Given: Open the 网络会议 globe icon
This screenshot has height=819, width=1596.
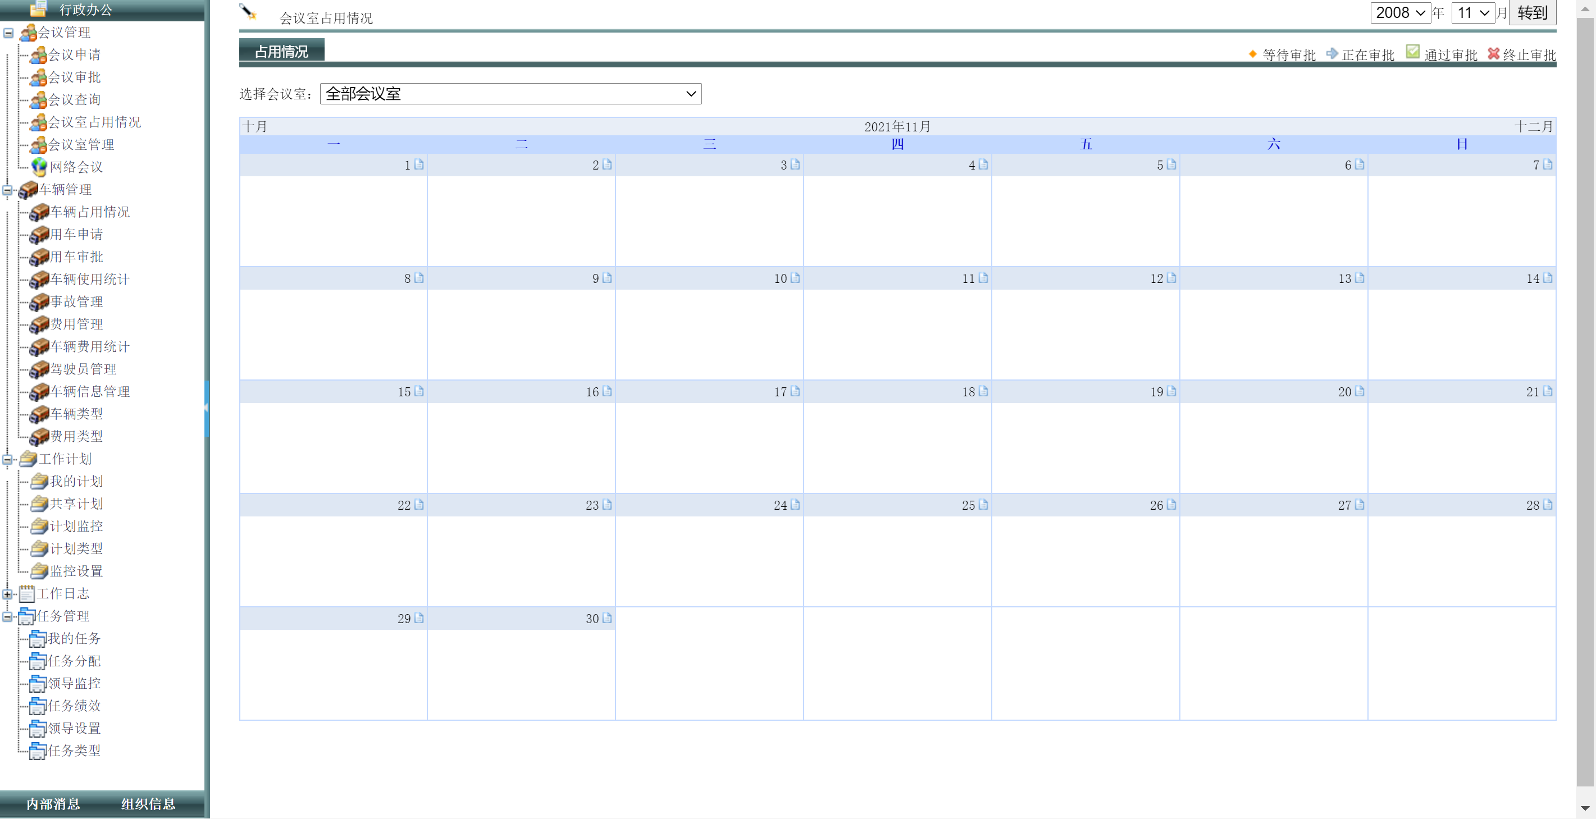Looking at the screenshot, I should 39,167.
